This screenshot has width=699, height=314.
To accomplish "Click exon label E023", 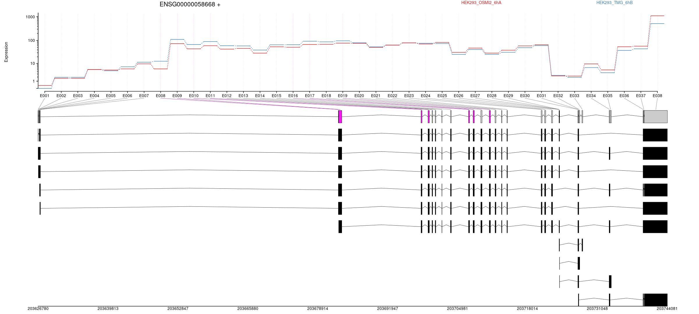I will point(409,96).
